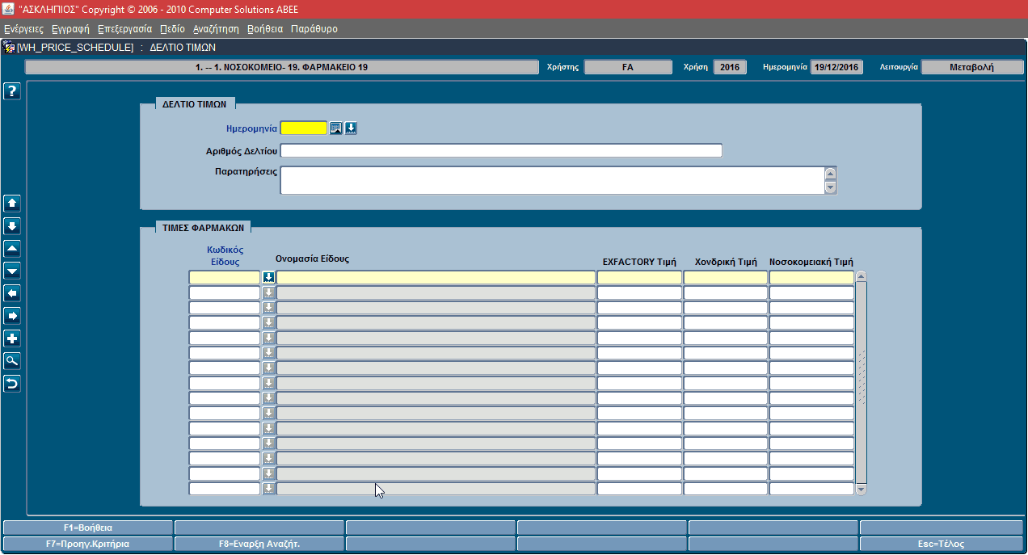Click the curved return arrow sidebar icon
The height and width of the screenshot is (555, 1028).
click(12, 384)
